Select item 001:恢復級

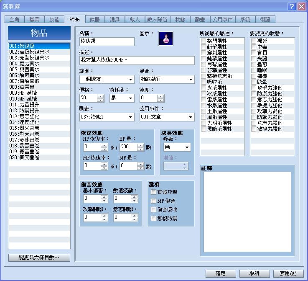pos(39,46)
